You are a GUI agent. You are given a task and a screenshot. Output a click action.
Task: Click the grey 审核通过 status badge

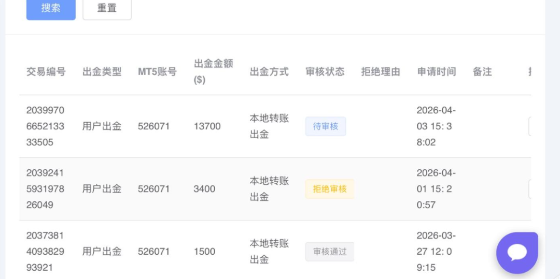pos(329,252)
